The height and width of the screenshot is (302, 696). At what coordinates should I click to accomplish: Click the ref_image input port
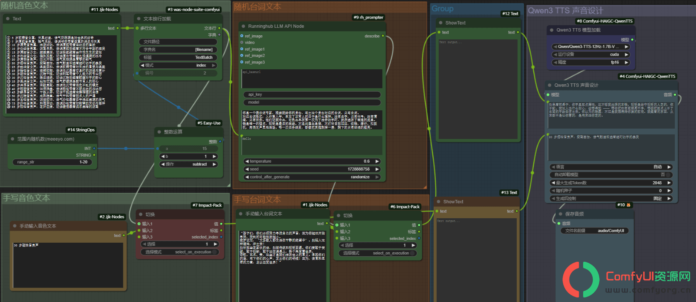(242, 36)
